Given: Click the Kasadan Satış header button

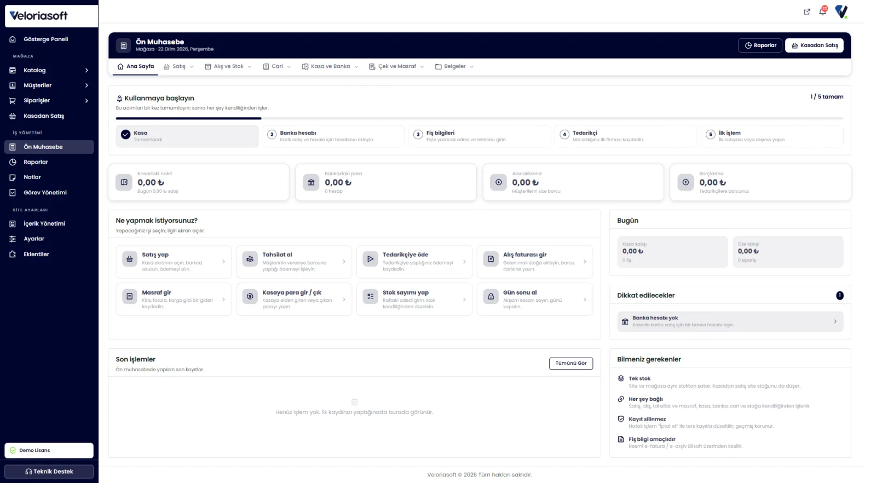Looking at the screenshot, I should (814, 45).
